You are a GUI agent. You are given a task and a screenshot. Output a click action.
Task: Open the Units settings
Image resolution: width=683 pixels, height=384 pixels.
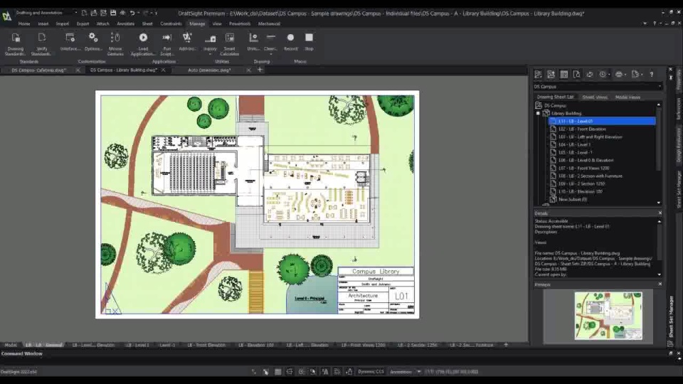coord(253,42)
